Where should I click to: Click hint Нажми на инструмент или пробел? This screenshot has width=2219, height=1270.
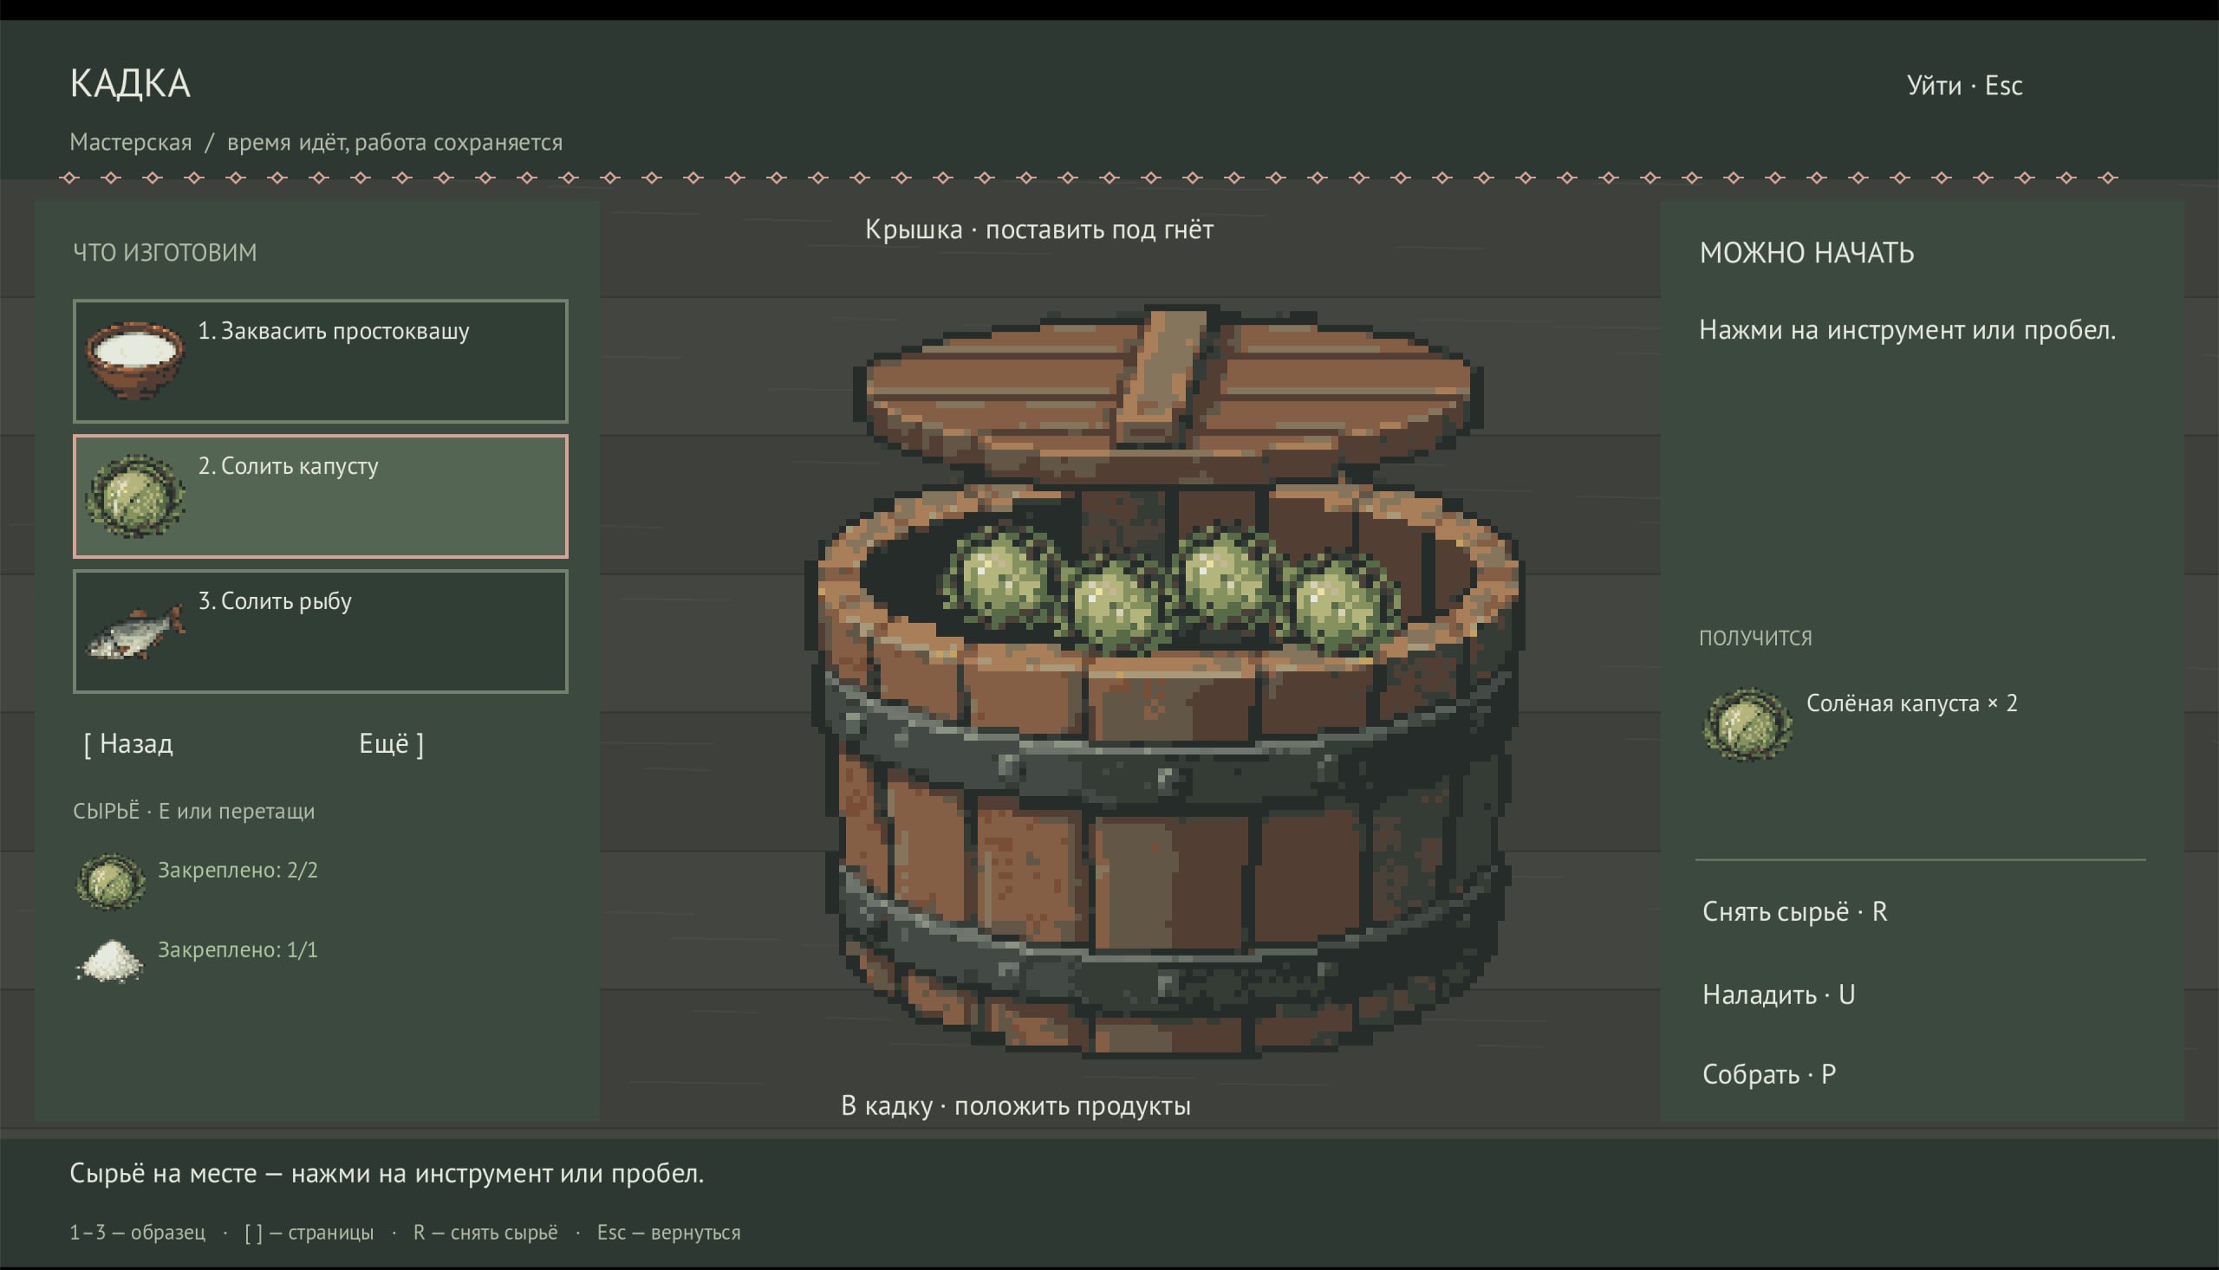pyautogui.click(x=1907, y=331)
